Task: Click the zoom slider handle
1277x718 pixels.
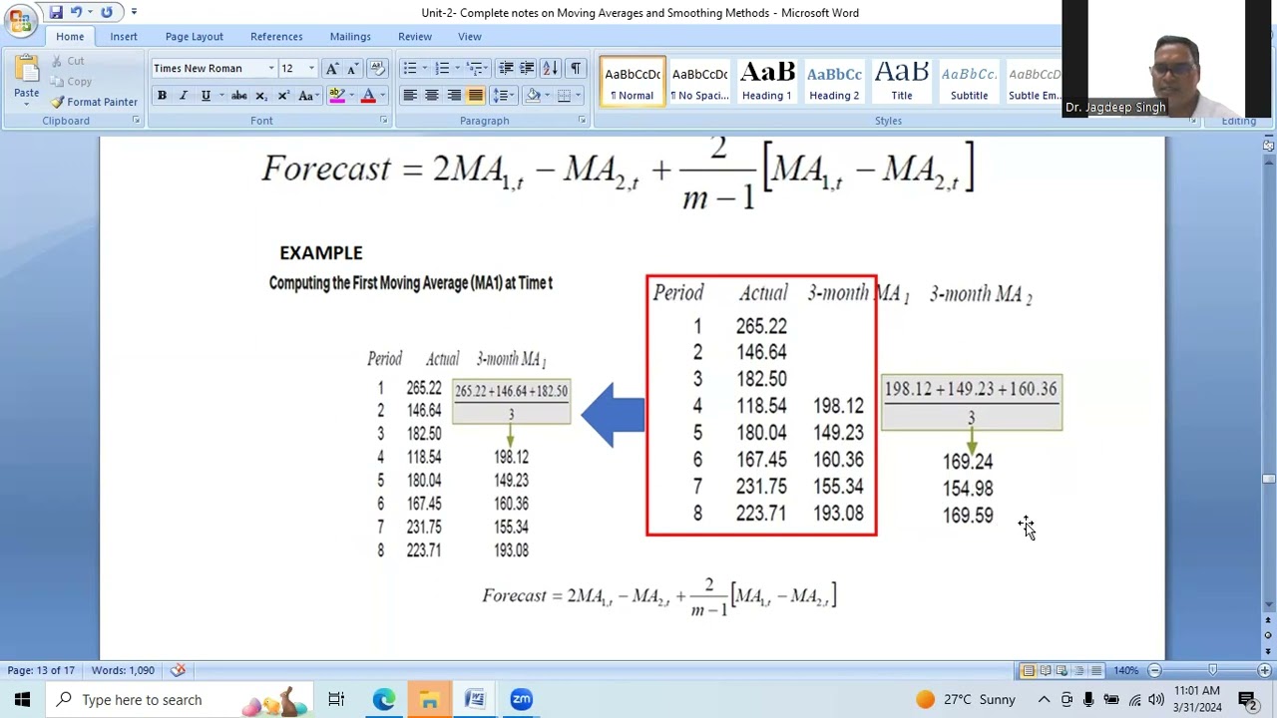Action: [x=1213, y=670]
